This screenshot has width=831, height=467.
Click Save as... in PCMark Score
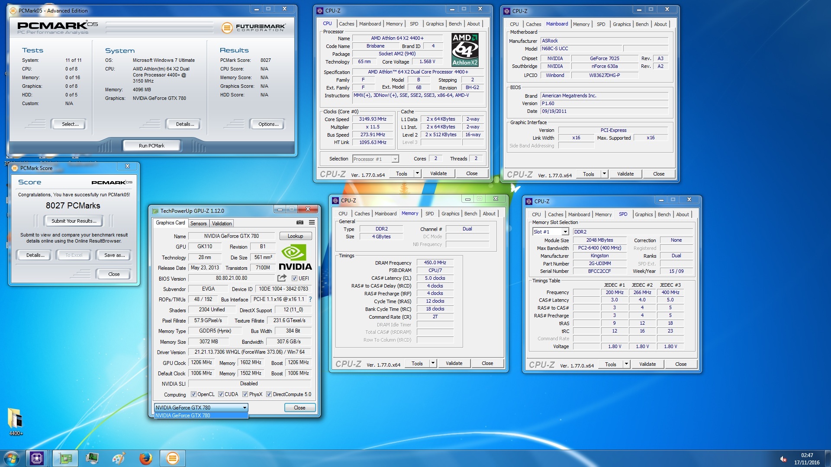click(x=114, y=255)
